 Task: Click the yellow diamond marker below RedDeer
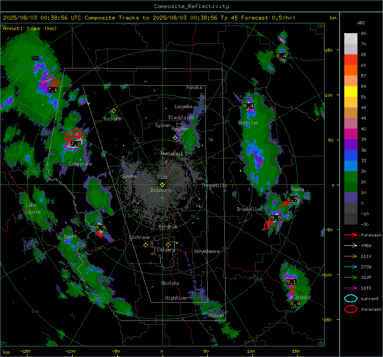[x=175, y=138]
